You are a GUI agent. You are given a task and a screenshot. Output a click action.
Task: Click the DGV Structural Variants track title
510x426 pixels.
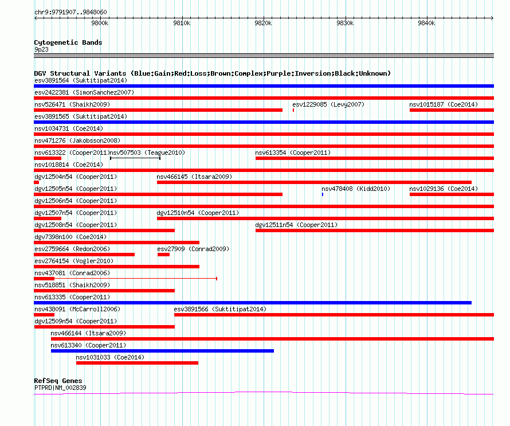tap(213, 73)
